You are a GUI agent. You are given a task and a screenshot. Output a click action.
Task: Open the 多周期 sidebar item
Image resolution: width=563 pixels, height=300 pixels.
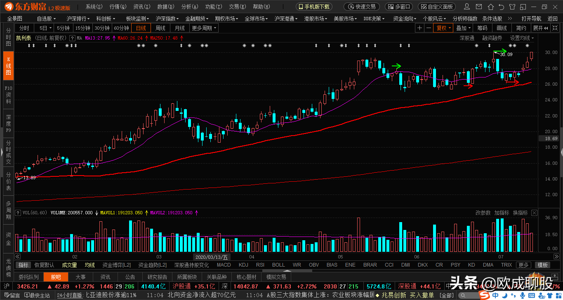(8, 210)
